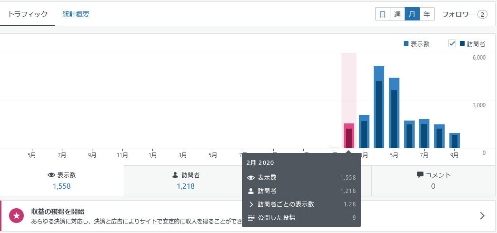
Task: Click the 収益の獲得を開始 heading
Action: click(58, 211)
